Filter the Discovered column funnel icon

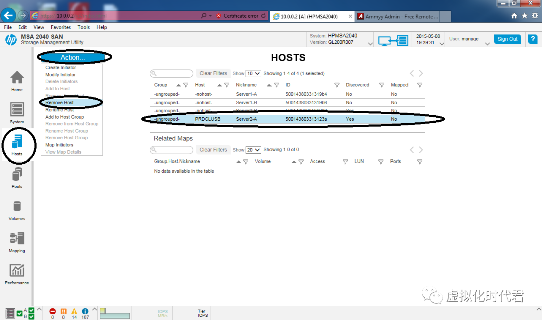click(x=381, y=85)
